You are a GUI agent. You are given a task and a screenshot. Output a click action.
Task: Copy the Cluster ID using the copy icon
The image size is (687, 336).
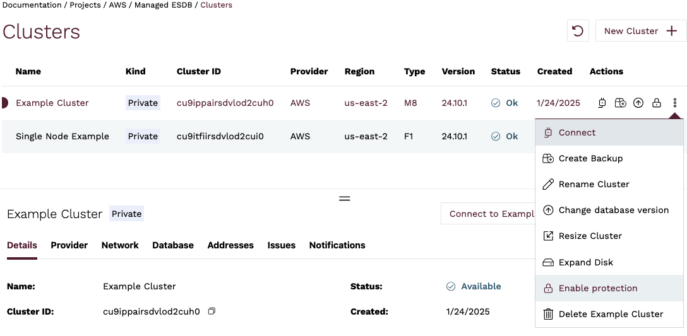pyautogui.click(x=212, y=311)
